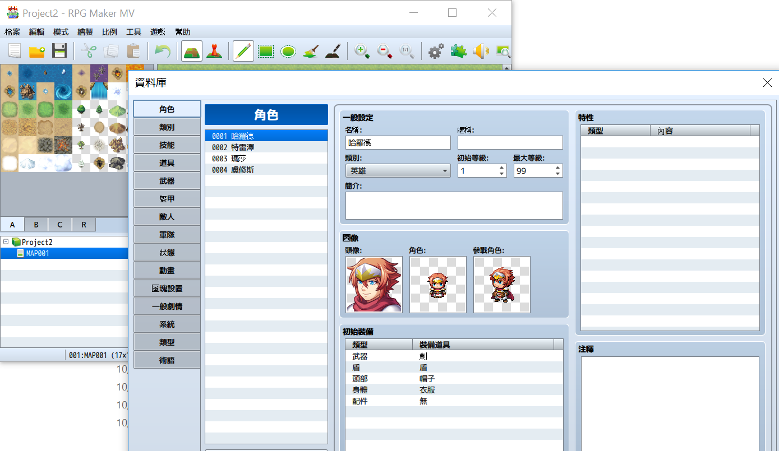The height and width of the screenshot is (451, 779).
Task: Select the Pencil drawing tool
Action: (243, 51)
